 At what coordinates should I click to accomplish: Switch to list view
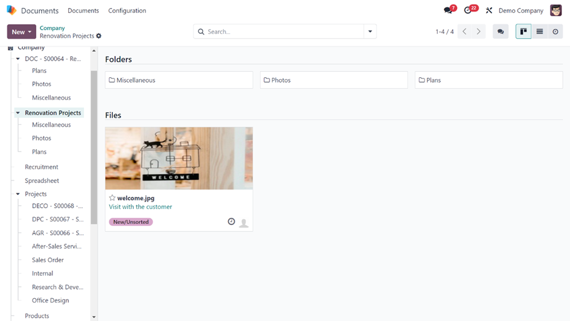pyautogui.click(x=539, y=31)
